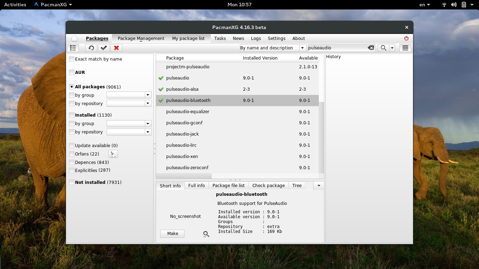
Task: Check by group box under All packages
Action: click(72, 95)
